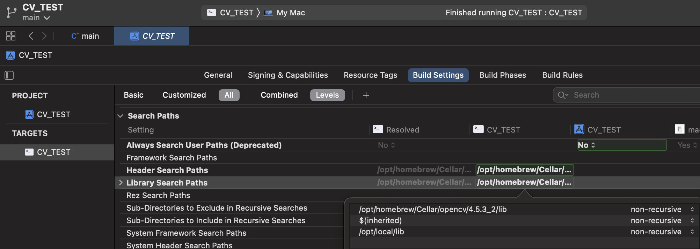Select the Framework Search Paths setting
The height and width of the screenshot is (249, 700).
pyautogui.click(x=172, y=158)
